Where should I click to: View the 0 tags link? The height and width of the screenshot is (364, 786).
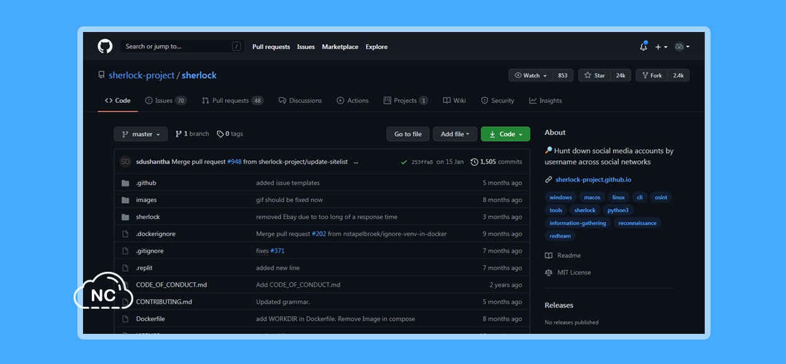[x=230, y=134]
